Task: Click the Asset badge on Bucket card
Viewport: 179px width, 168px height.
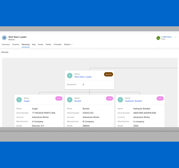Action: (x=109, y=98)
